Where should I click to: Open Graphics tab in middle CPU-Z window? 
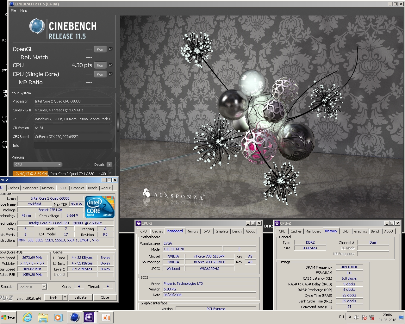pos(222,231)
